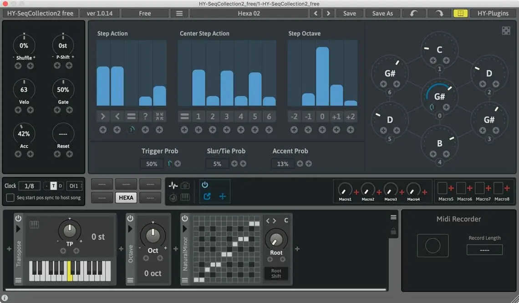Click the redo arrow button

point(439,13)
